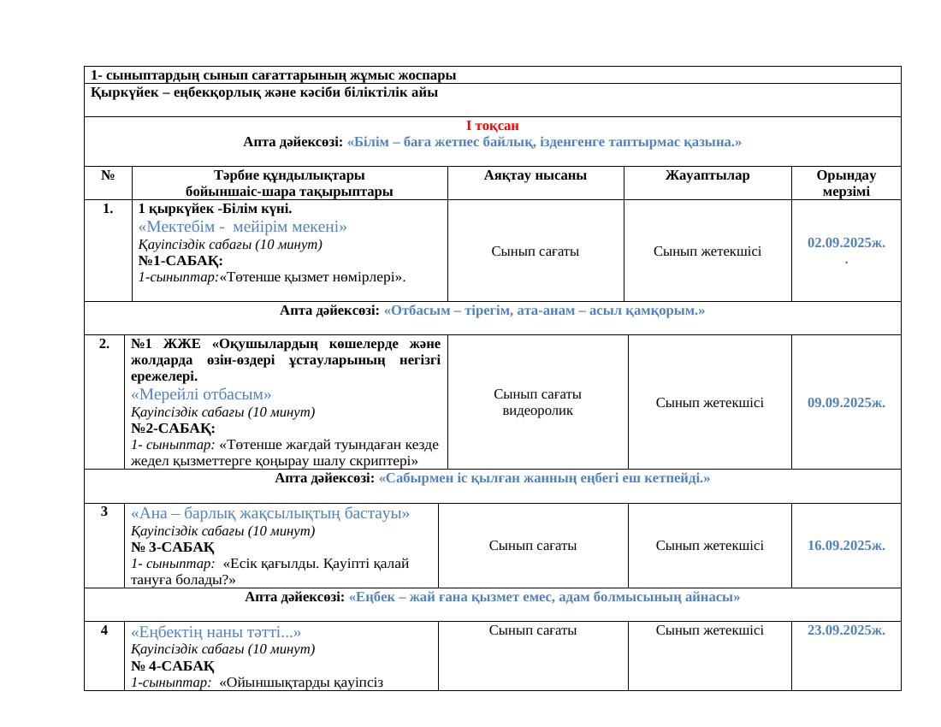
Task: Click the blue text "Мерейлі отбасым"
Action: 201,395
